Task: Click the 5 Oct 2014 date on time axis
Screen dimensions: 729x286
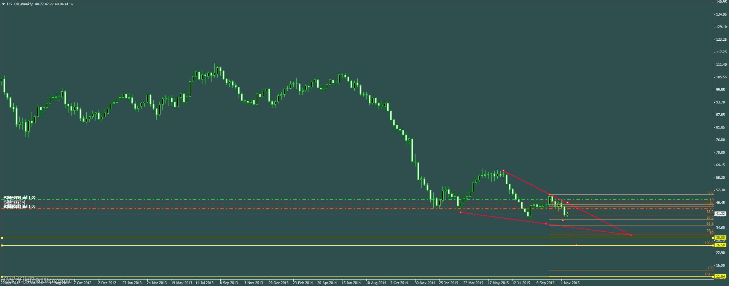Action: point(400,283)
